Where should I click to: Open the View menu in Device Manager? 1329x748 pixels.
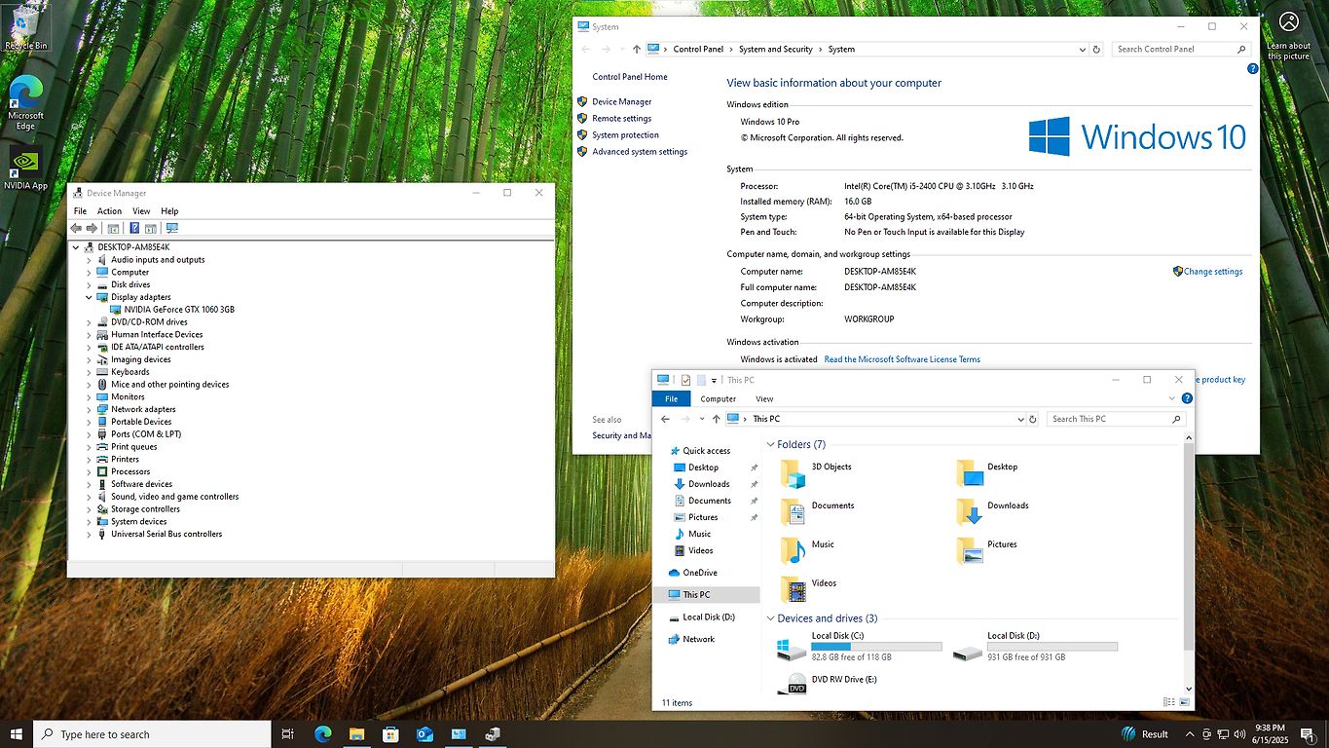(141, 211)
